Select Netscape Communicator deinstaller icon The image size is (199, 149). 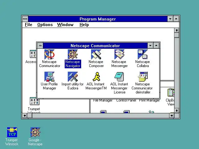point(143,77)
